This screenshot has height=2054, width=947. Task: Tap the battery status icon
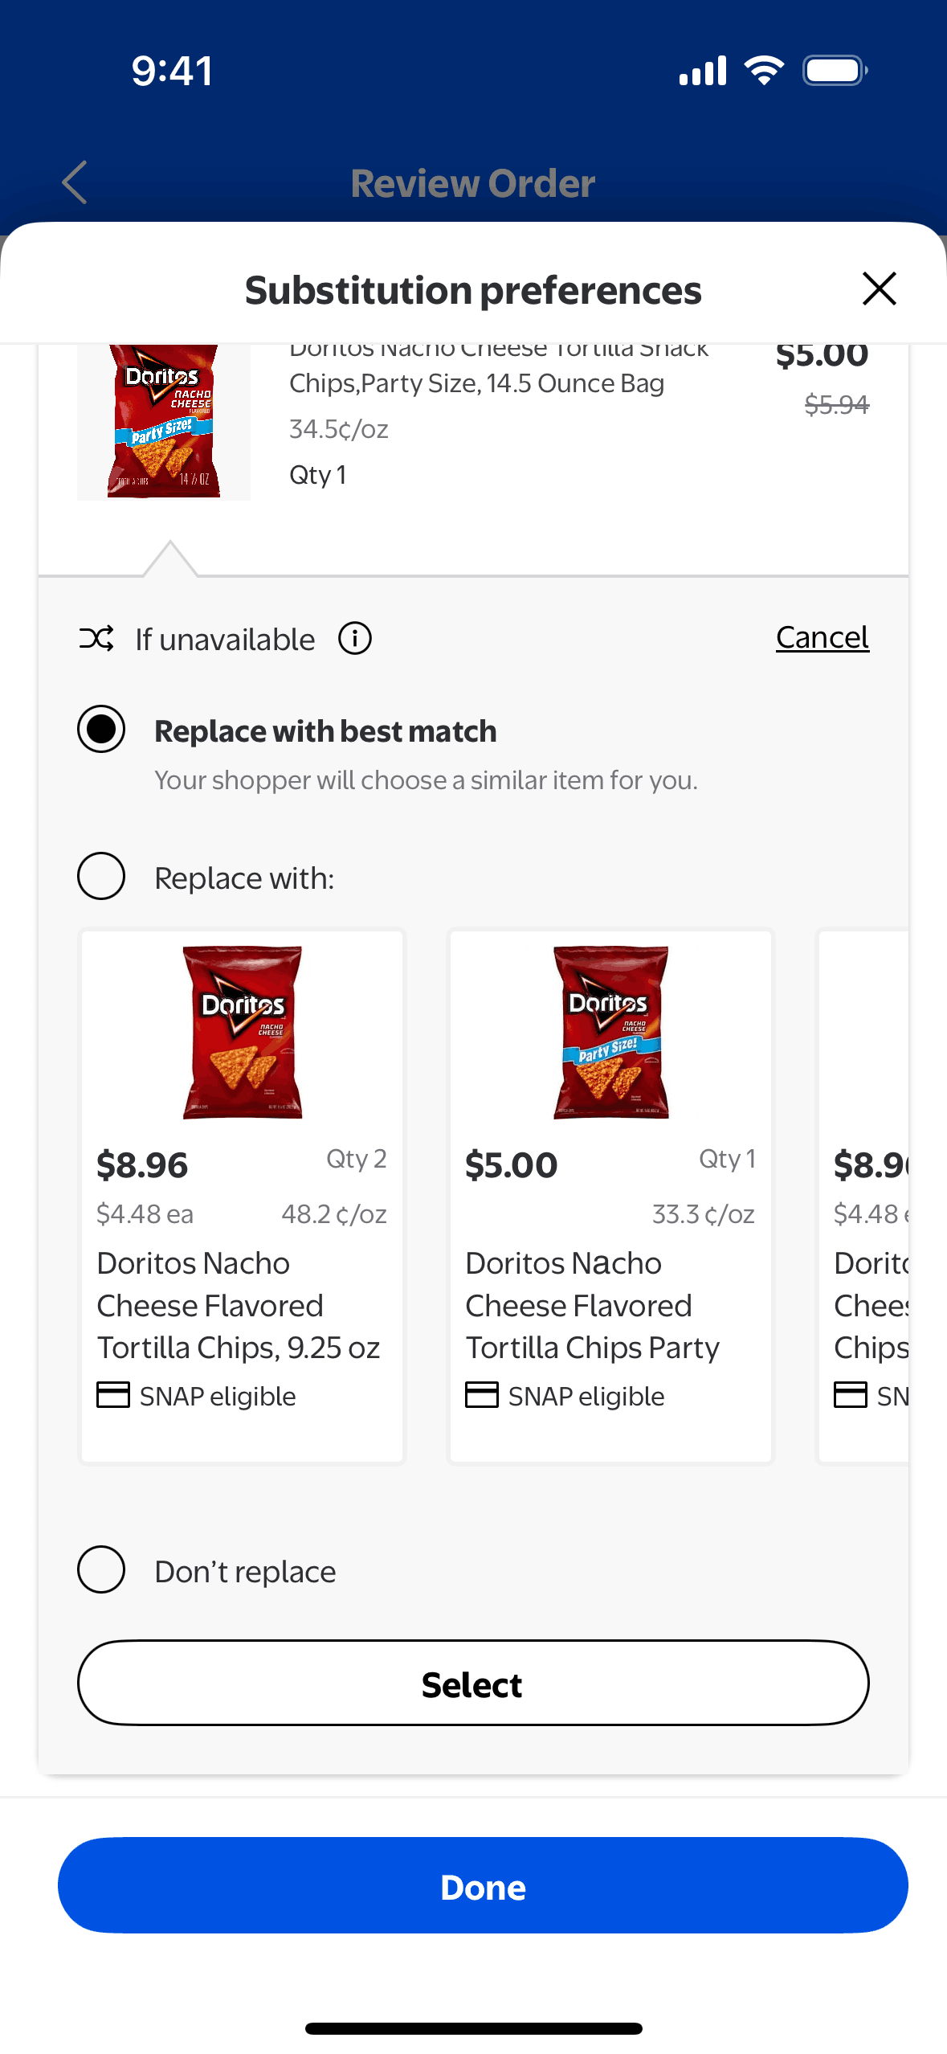[x=835, y=71]
